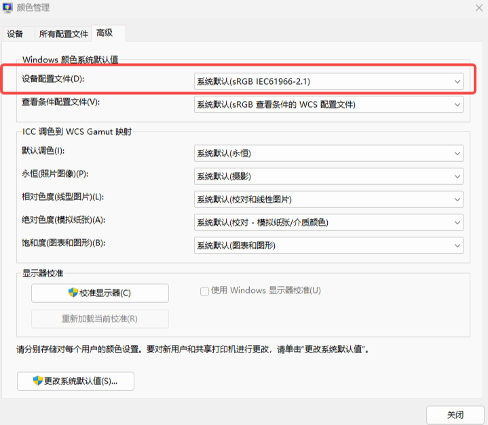Image resolution: width=488 pixels, height=425 pixels.
Task: Switch to the 设备 tab
Action: click(18, 34)
